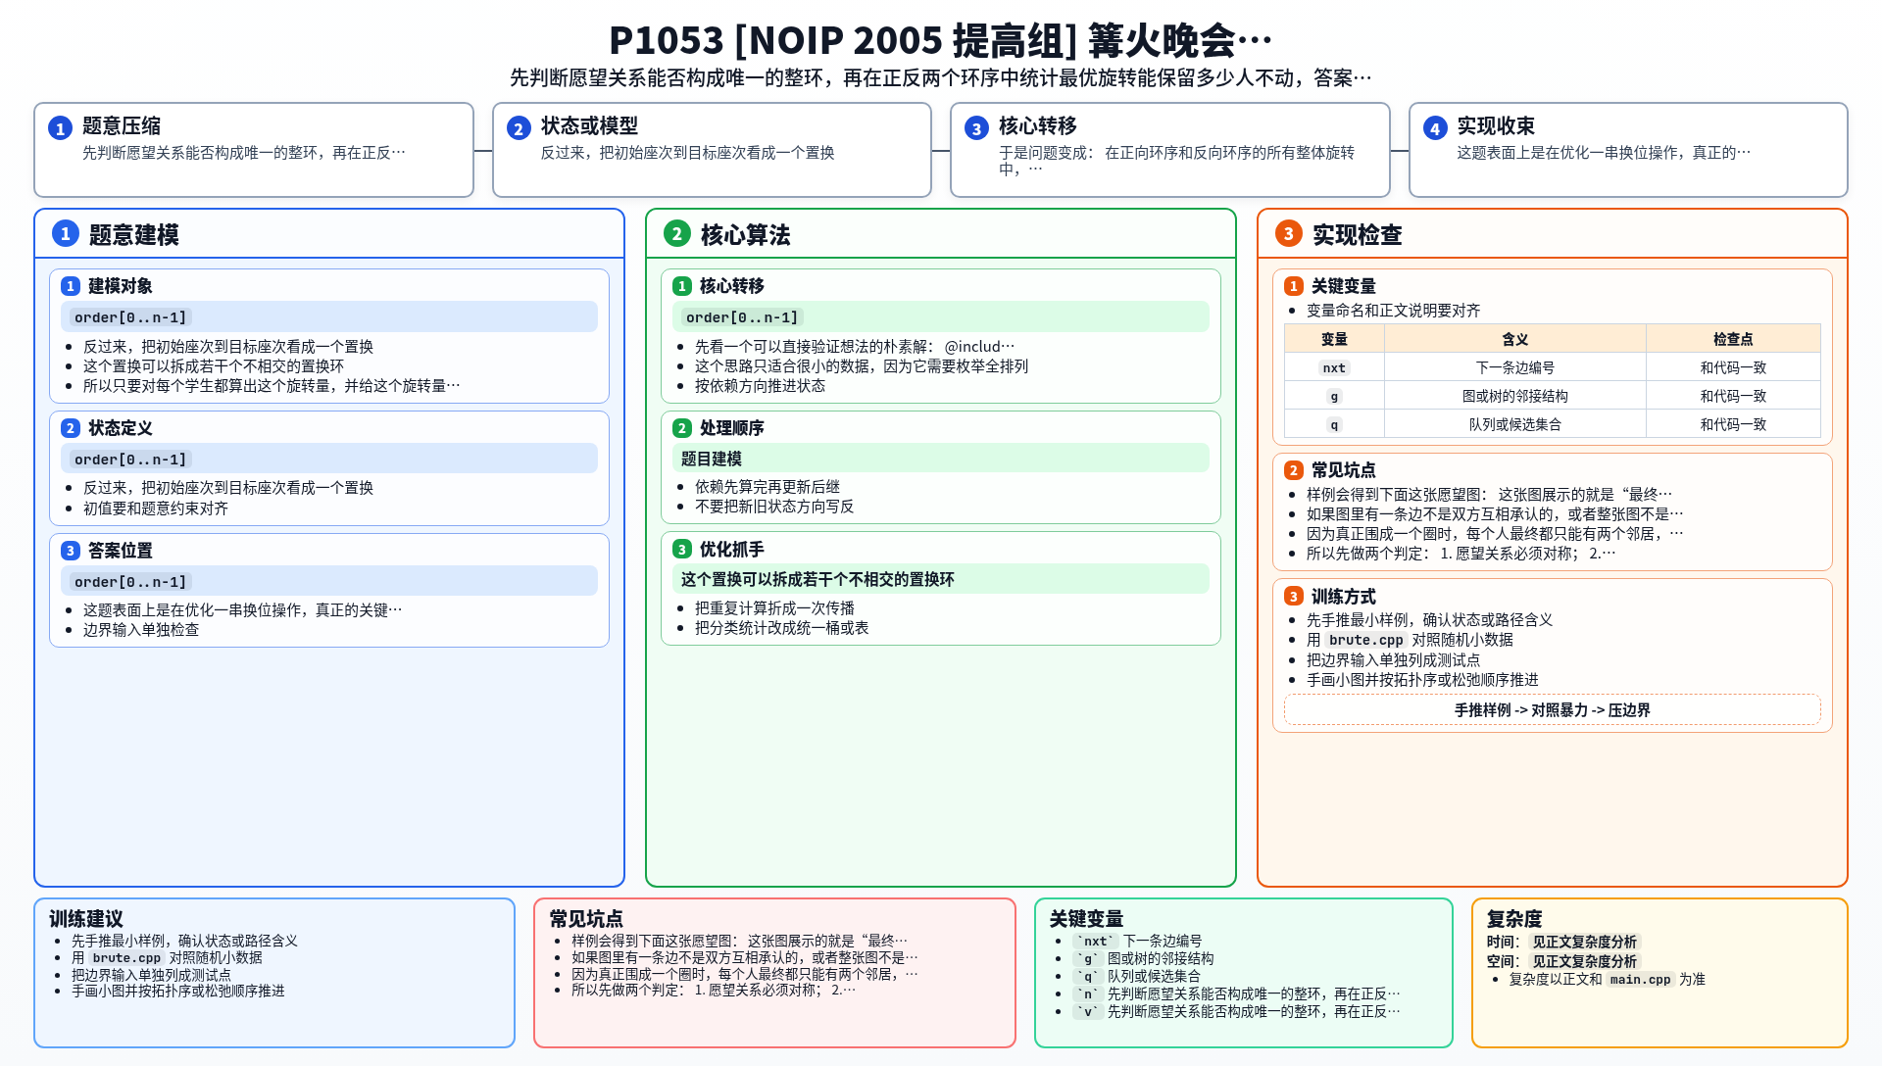This screenshot has height=1066, width=1882.
Task: Click the green 2 badge beside 处理顺序
Action: (x=682, y=428)
